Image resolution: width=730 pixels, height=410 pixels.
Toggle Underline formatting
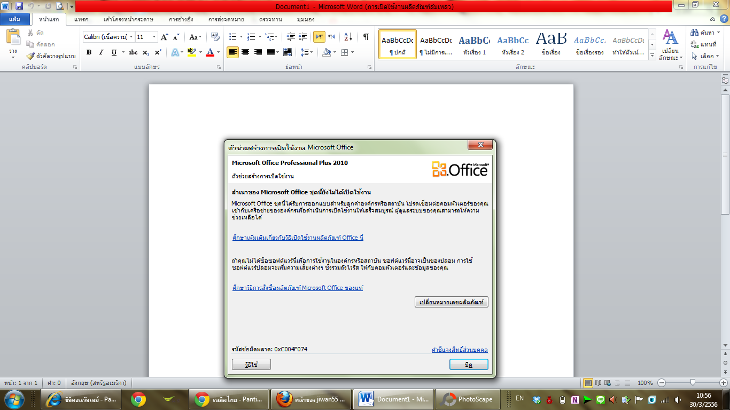click(114, 52)
